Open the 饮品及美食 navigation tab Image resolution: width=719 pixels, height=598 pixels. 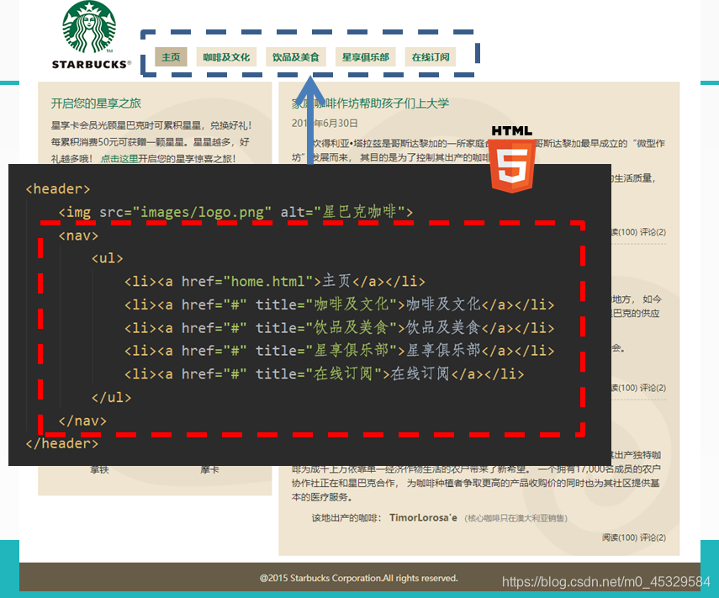point(295,57)
